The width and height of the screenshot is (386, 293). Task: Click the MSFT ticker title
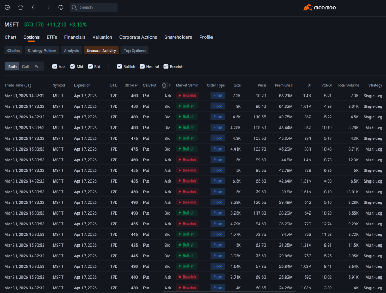click(x=12, y=25)
